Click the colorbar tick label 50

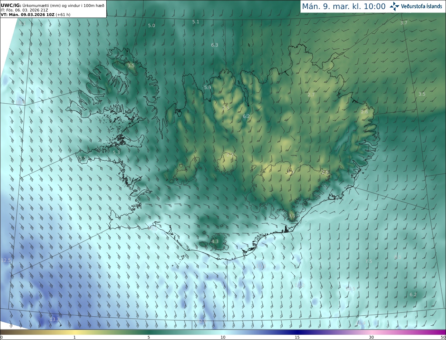(443, 337)
